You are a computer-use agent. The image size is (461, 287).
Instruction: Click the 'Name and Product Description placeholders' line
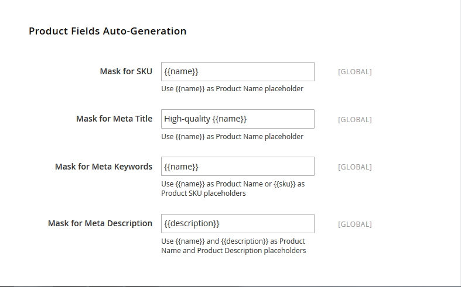pos(234,251)
